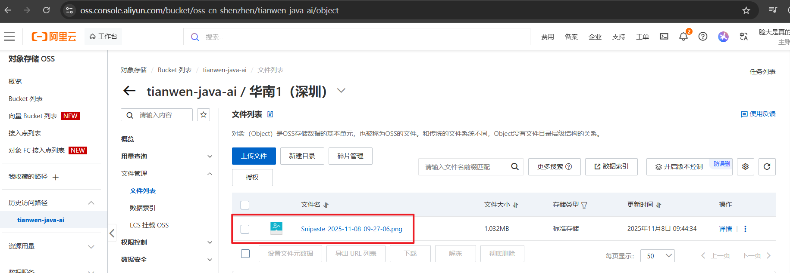
Task: Sort by file name
Action: [x=326, y=205]
